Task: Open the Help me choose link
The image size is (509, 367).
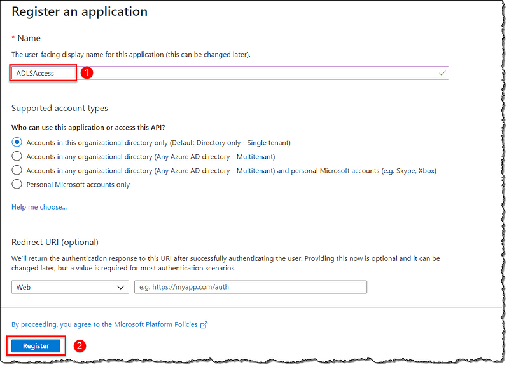Action: (x=39, y=207)
